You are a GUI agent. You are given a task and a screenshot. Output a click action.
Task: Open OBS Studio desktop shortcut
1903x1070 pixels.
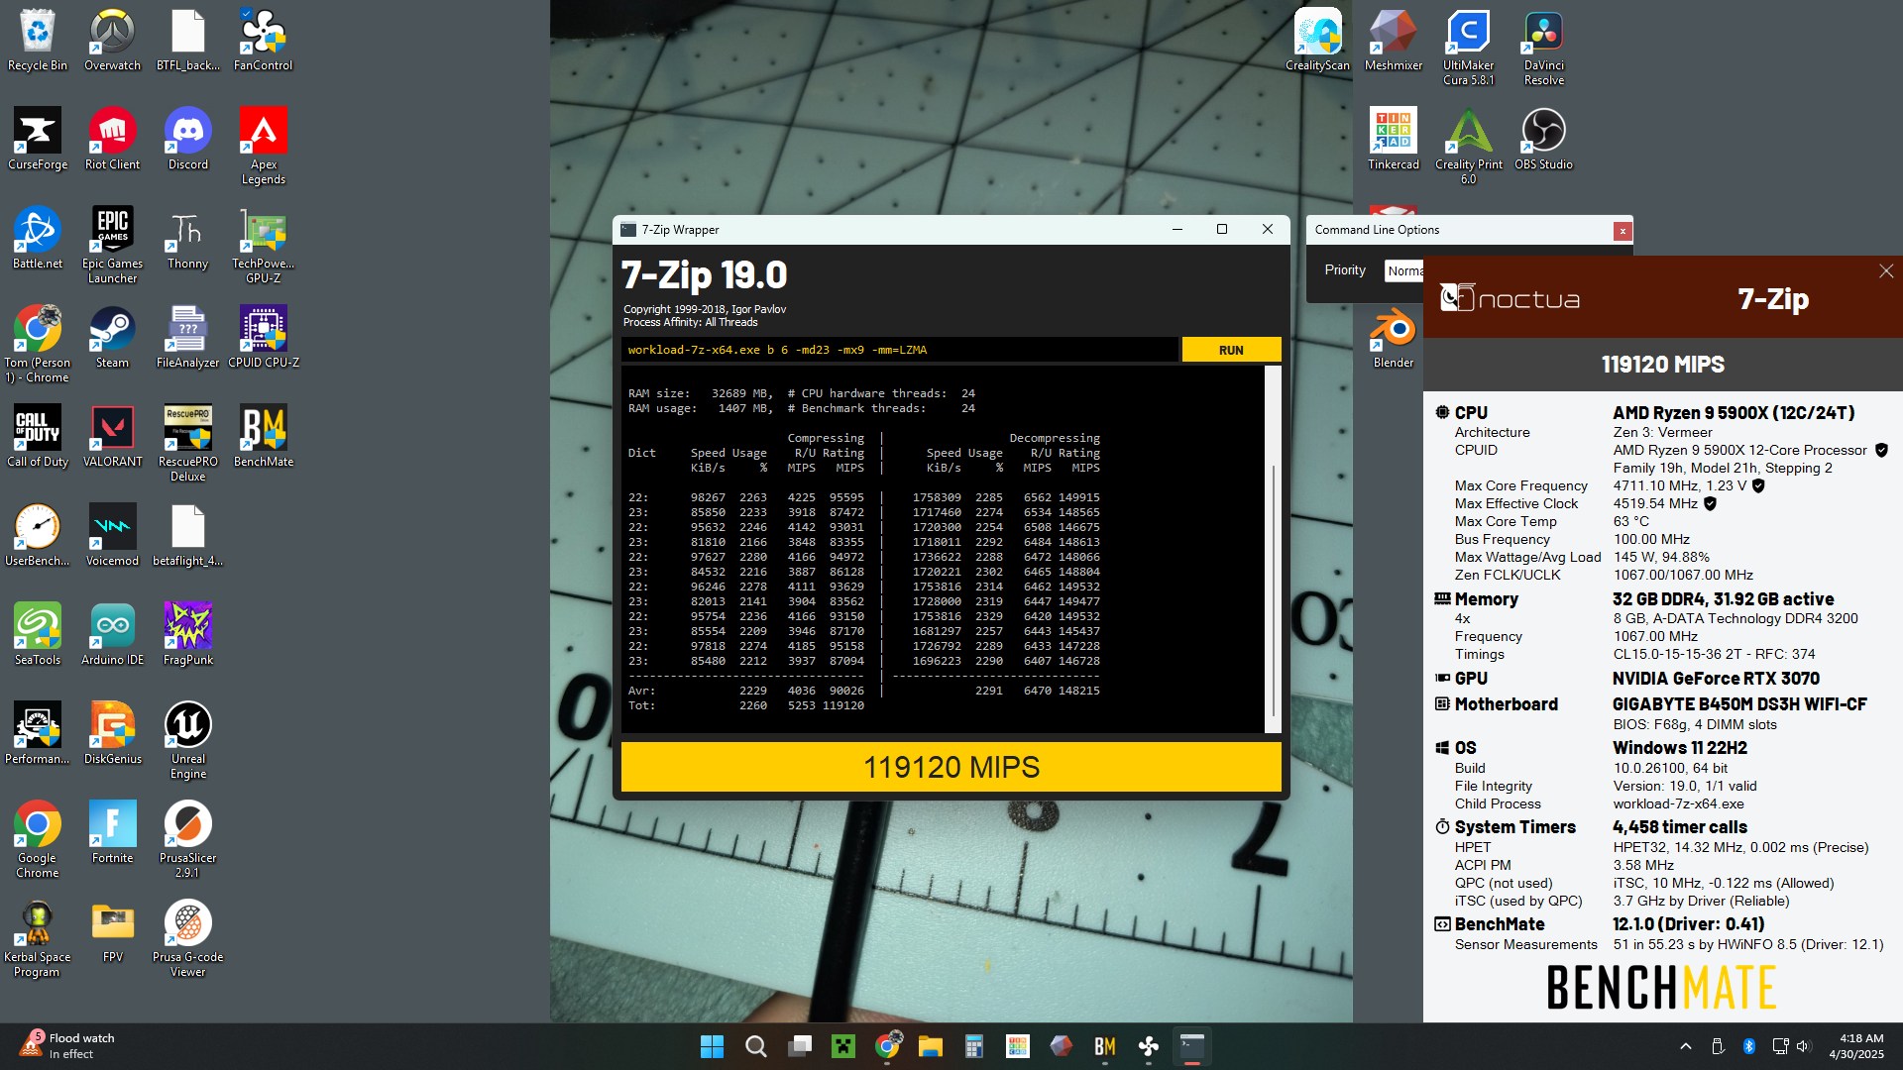pos(1543,141)
